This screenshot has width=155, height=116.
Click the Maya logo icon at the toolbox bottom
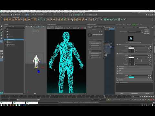[2, 92]
